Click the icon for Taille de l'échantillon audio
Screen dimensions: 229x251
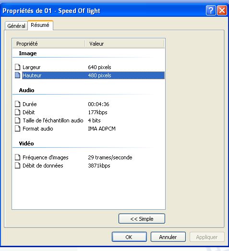[17, 120]
